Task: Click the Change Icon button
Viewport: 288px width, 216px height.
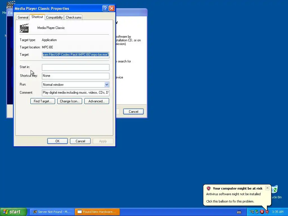Action: tap(70, 101)
